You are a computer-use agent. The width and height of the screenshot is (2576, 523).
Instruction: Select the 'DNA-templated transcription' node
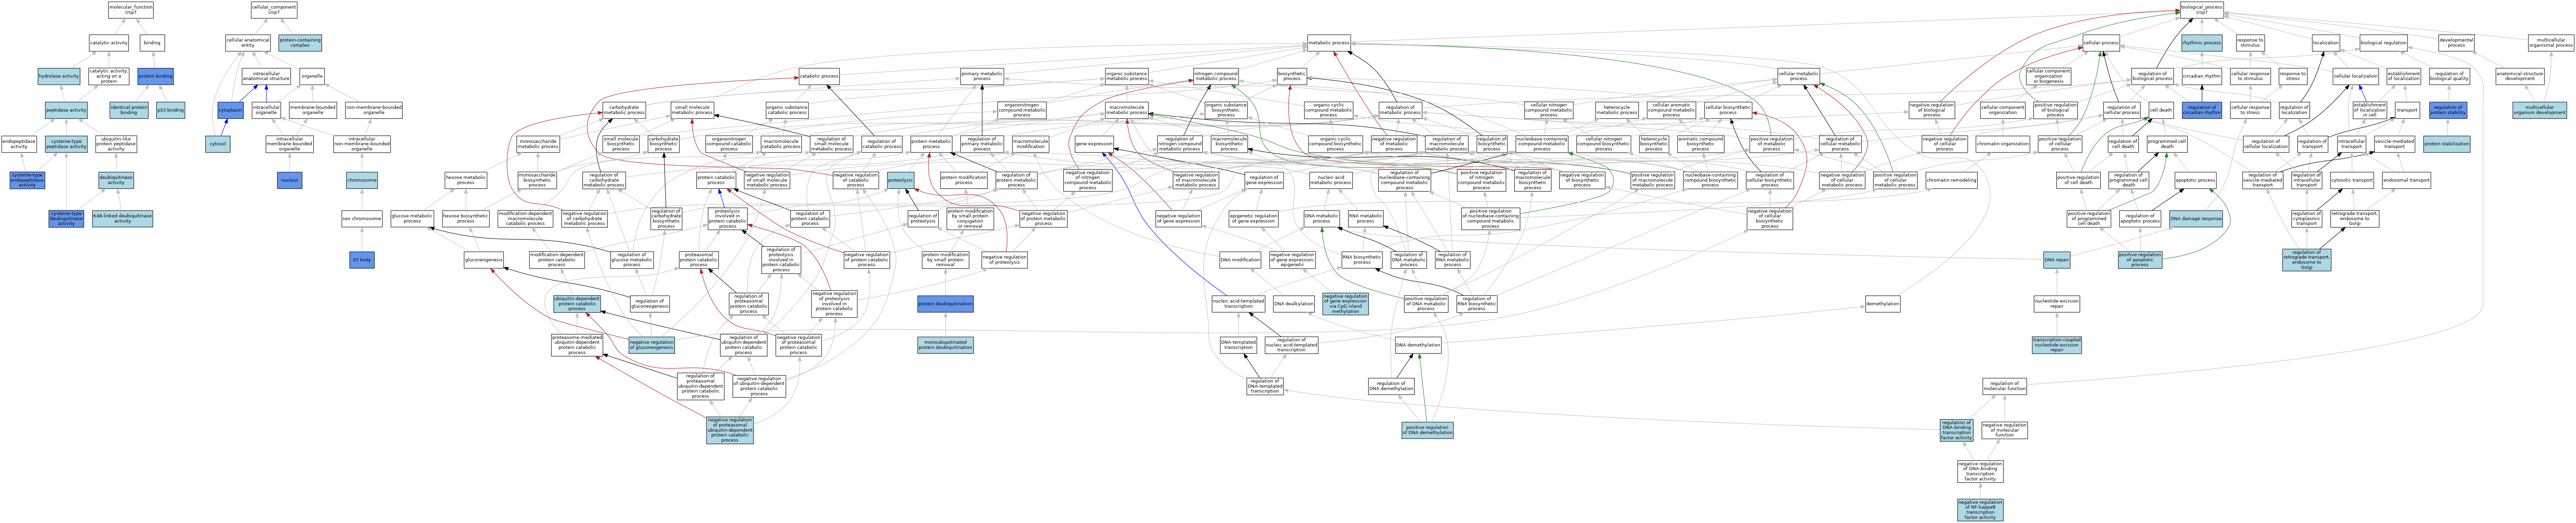coord(1238,345)
